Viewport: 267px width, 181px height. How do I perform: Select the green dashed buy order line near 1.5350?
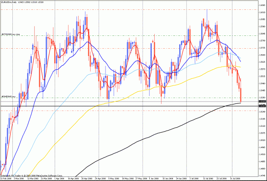[x=129, y=98]
